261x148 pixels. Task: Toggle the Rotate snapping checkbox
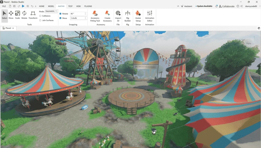pos(60,14)
